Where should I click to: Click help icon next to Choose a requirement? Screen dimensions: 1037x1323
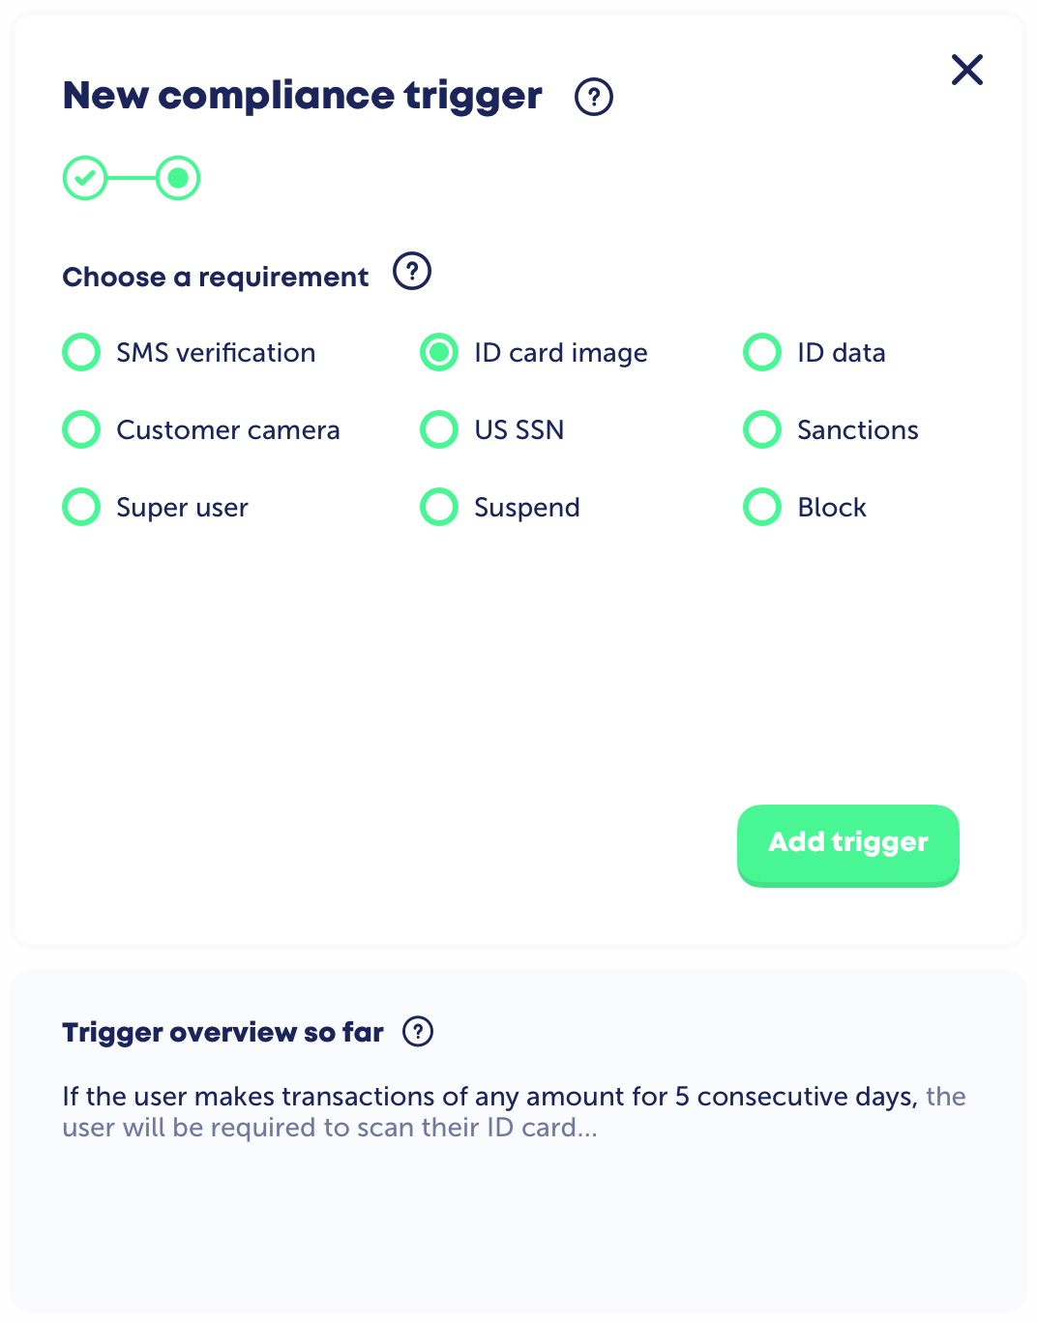point(412,272)
